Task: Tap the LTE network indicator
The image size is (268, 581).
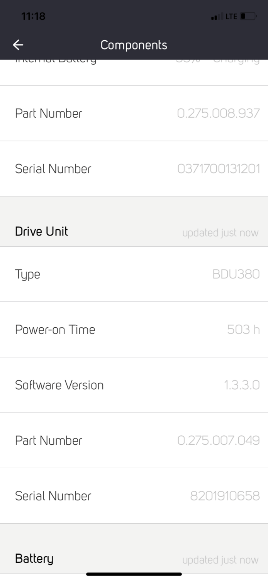Action: tap(231, 17)
